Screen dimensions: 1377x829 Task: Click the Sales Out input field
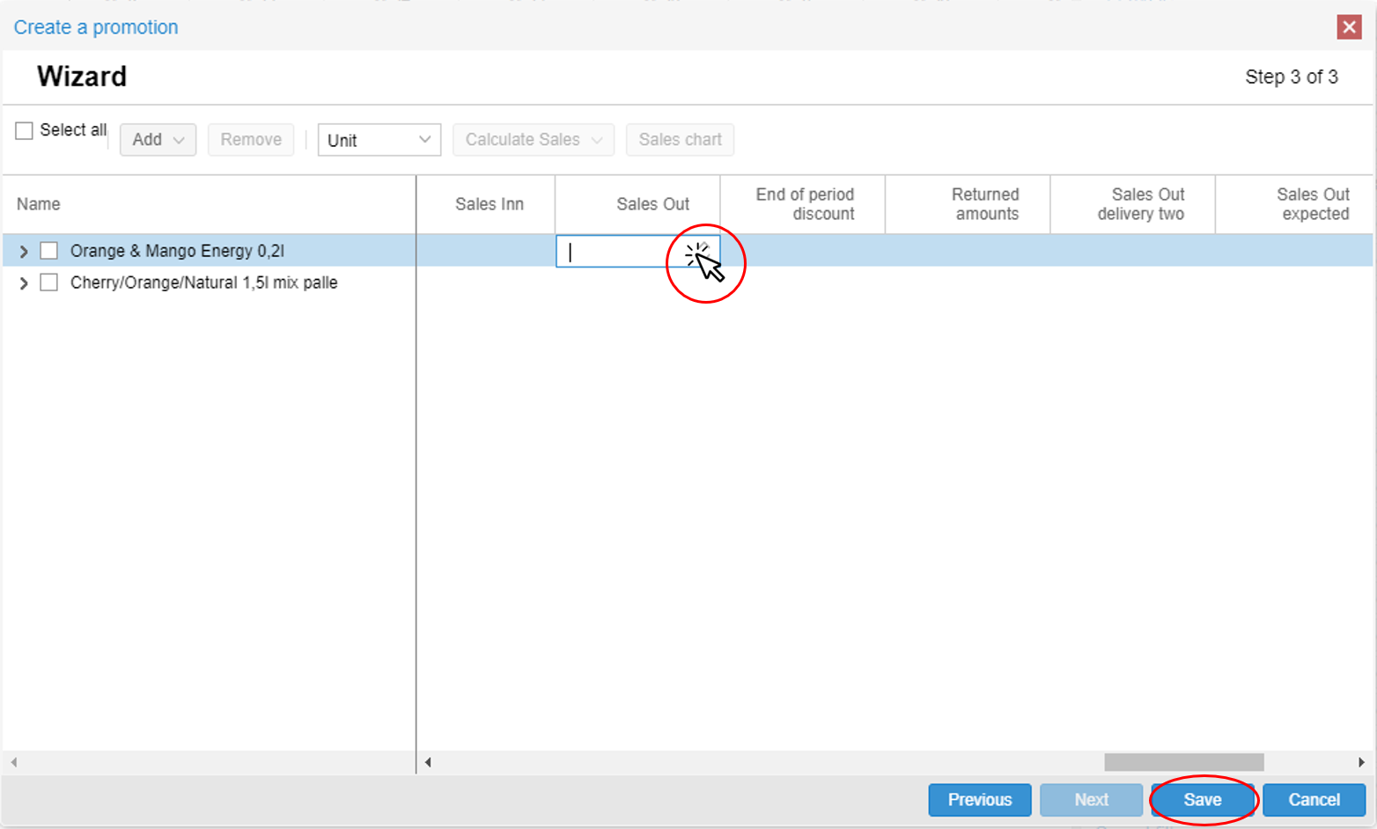[x=616, y=251]
